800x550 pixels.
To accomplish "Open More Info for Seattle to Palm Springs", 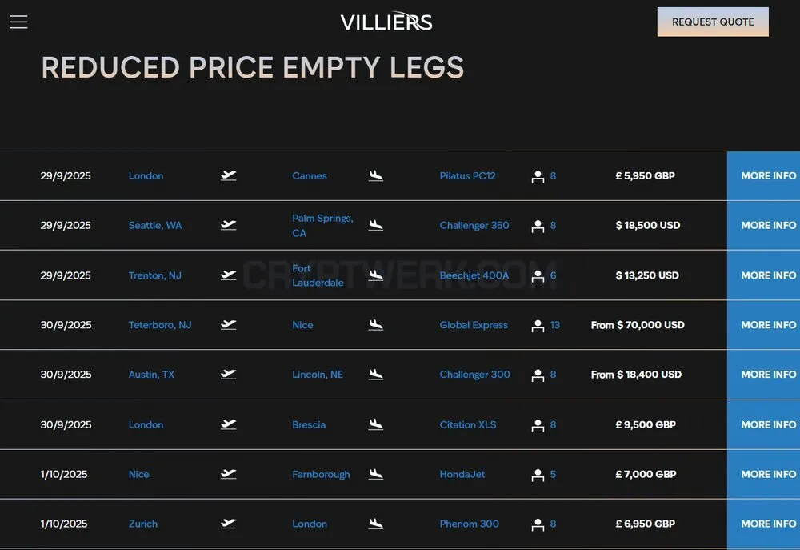I will point(763,225).
